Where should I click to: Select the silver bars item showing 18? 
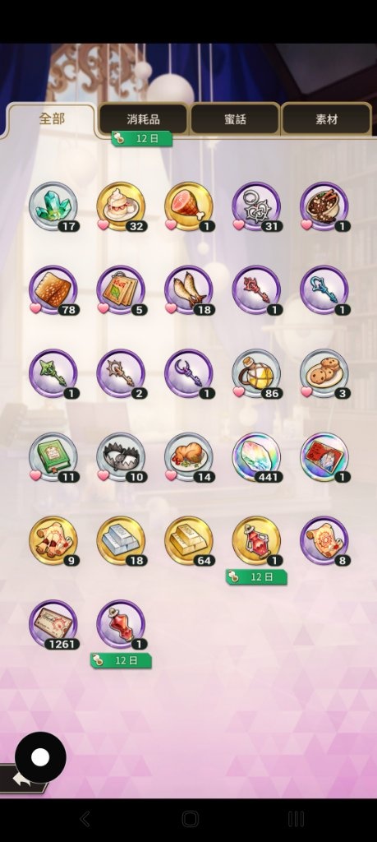pos(121,541)
